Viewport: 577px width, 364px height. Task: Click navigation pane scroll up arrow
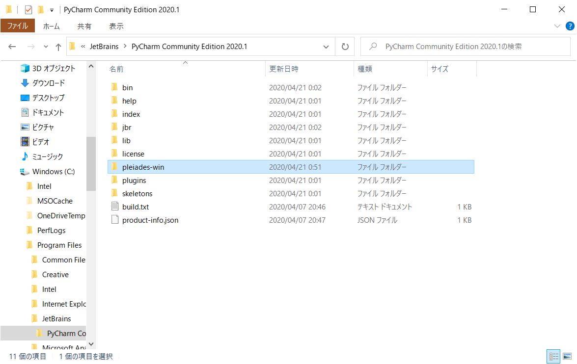tap(91, 67)
